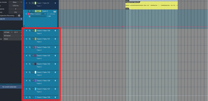
Task: Click the 0.00 ms delay field
Action: [x=16, y=6]
